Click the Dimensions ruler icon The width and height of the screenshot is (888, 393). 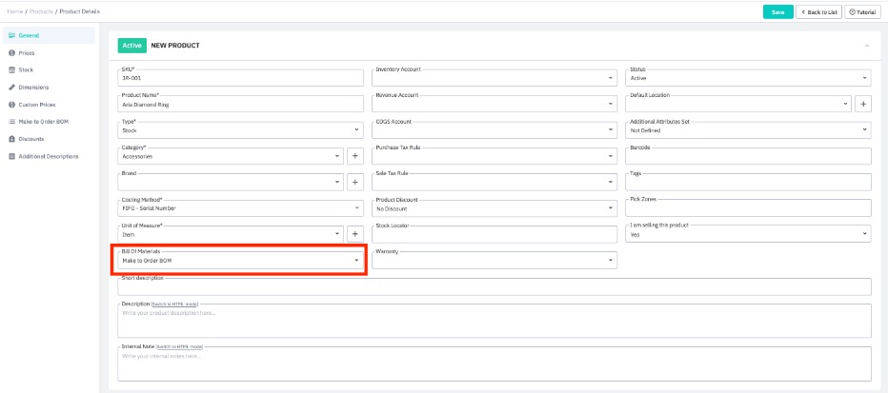11,87
